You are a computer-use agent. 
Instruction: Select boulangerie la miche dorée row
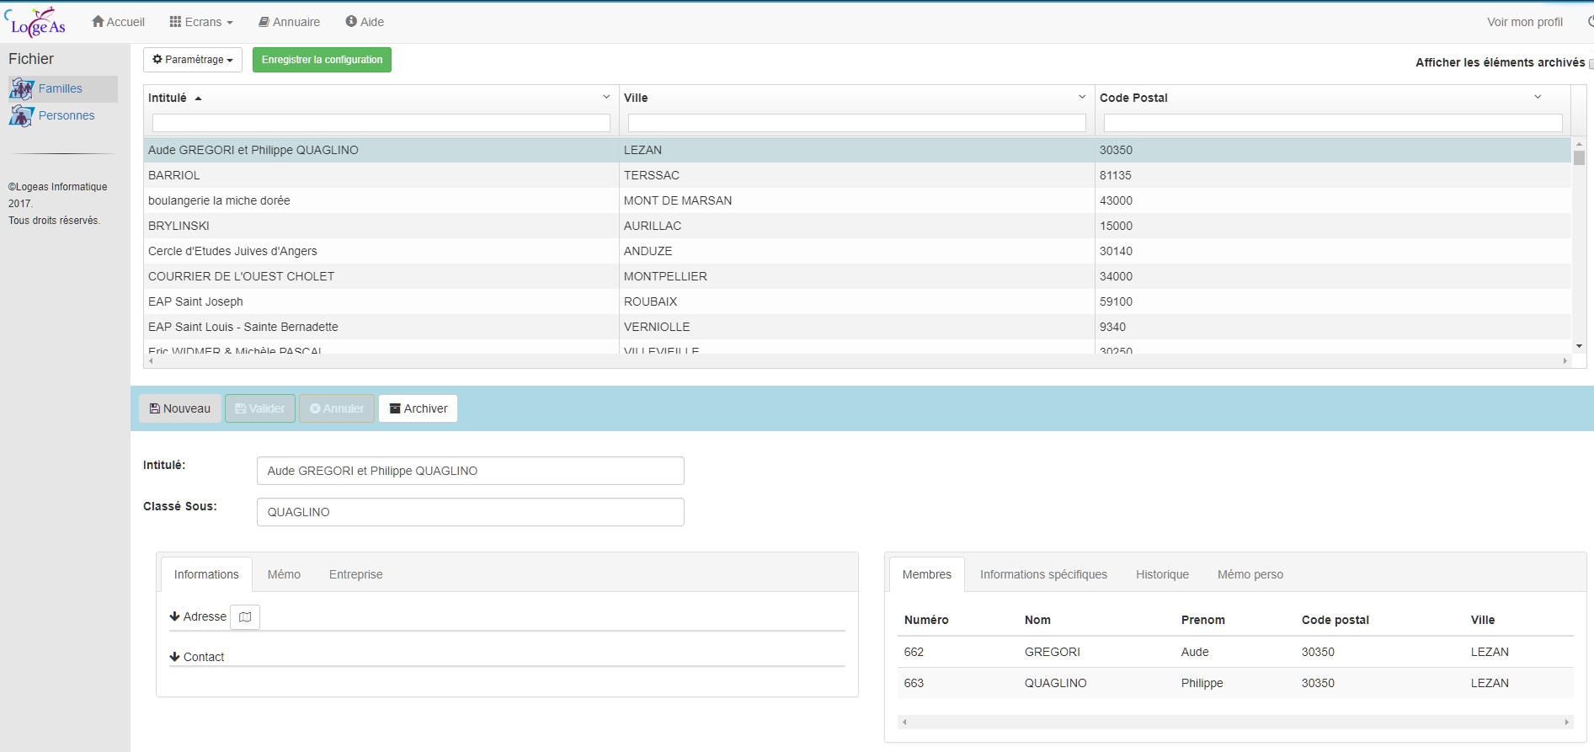tap(857, 200)
